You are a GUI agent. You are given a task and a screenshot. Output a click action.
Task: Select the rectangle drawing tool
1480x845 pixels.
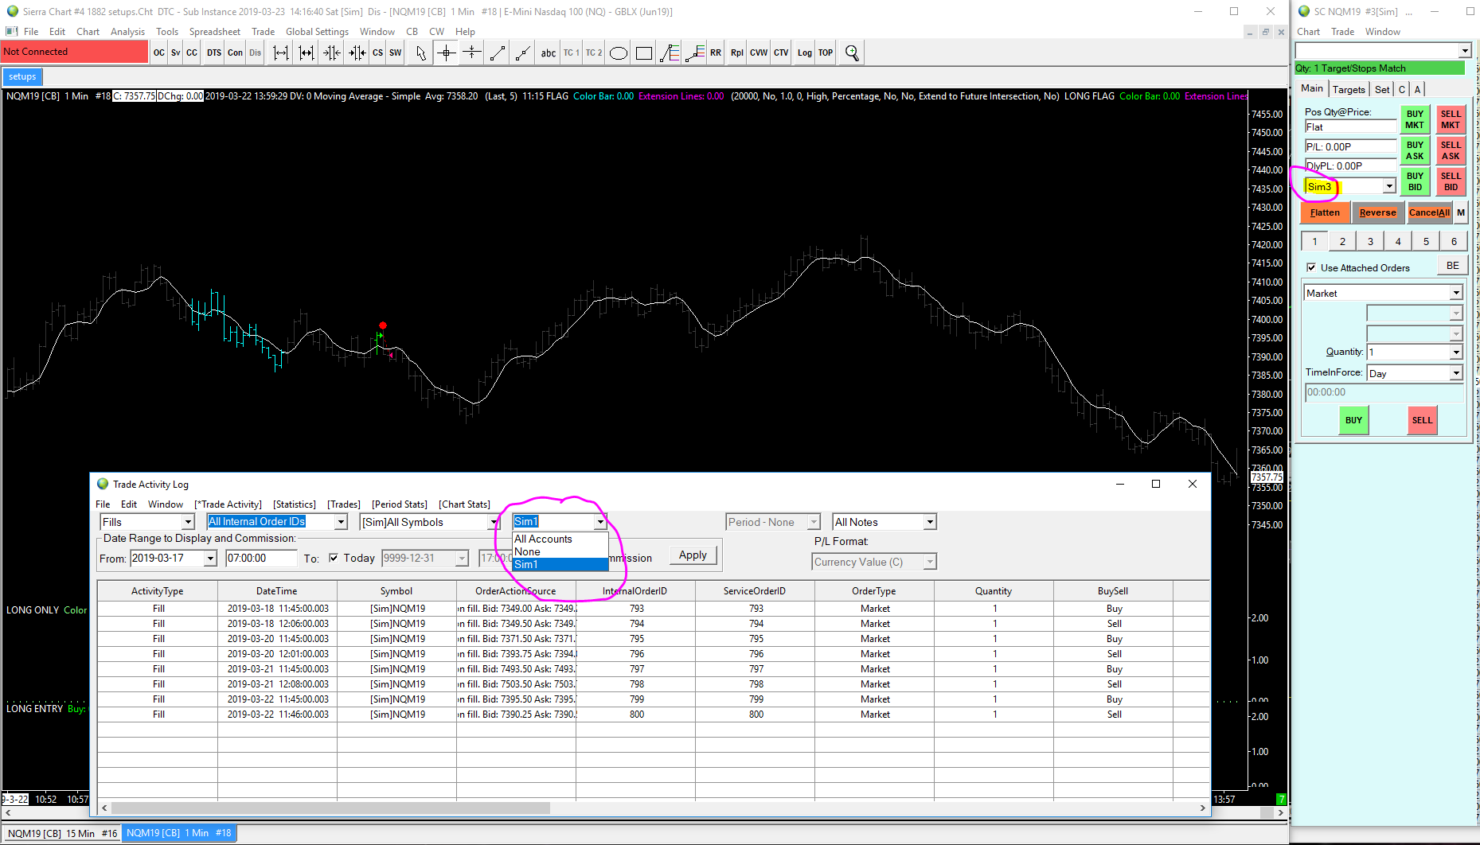pos(644,53)
